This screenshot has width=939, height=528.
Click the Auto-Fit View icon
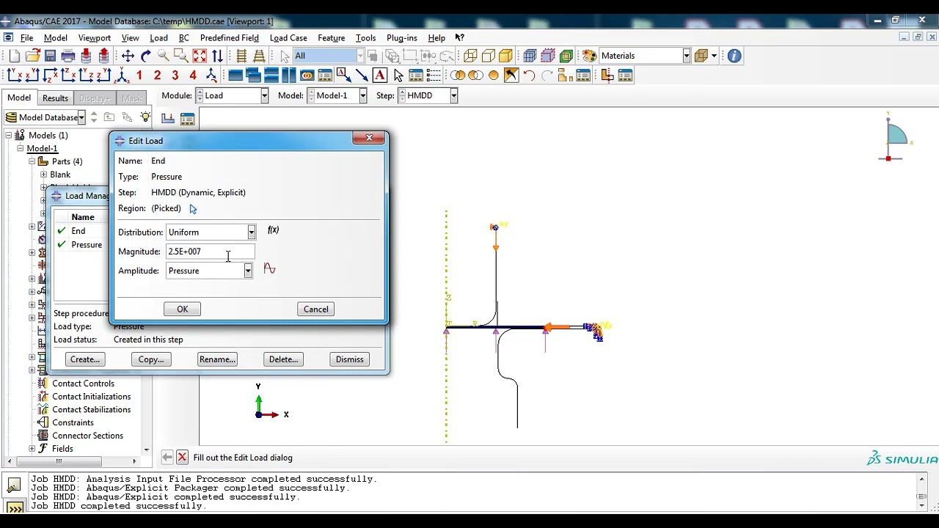[x=200, y=56]
